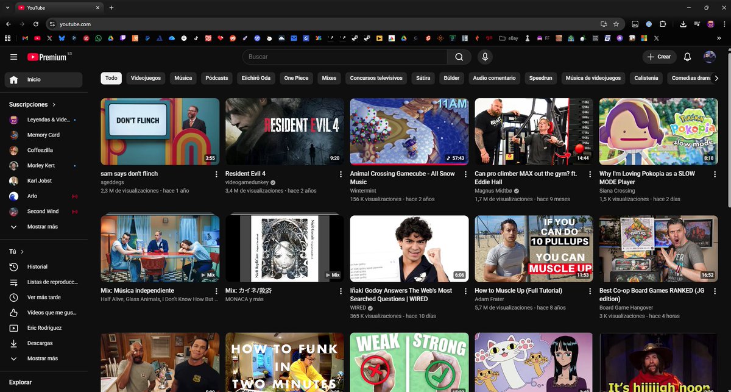The image size is (731, 392).
Task: Open options for How to Muscle Up video
Action: [590, 291]
